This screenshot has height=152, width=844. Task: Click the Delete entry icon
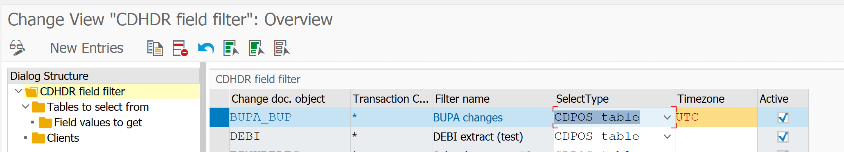pyautogui.click(x=180, y=48)
